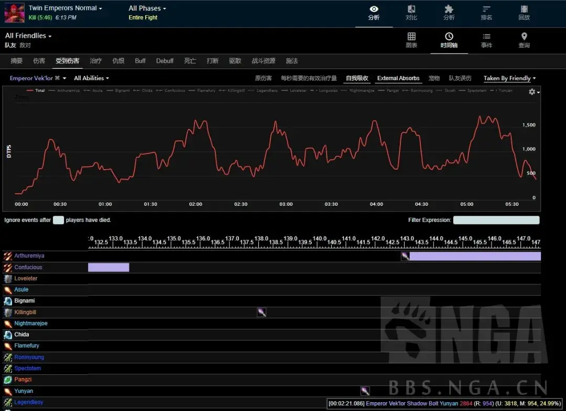Toggle the 自我吸收 option
The image size is (566, 411).
[x=357, y=78]
